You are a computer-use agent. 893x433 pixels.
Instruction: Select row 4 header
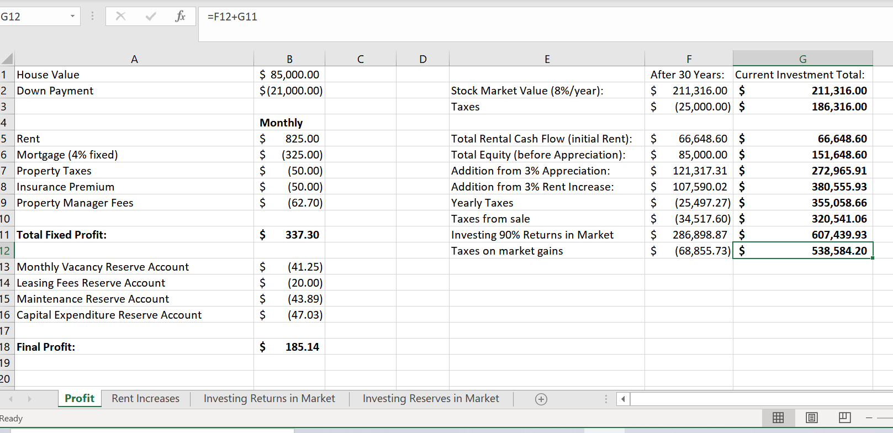click(7, 123)
